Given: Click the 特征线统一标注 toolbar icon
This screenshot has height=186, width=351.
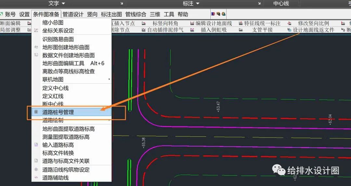Looking at the screenshot, I should pos(240,23).
